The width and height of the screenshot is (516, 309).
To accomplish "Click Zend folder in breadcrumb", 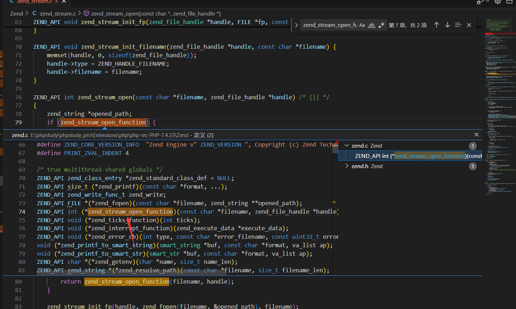I will pos(16,13).
